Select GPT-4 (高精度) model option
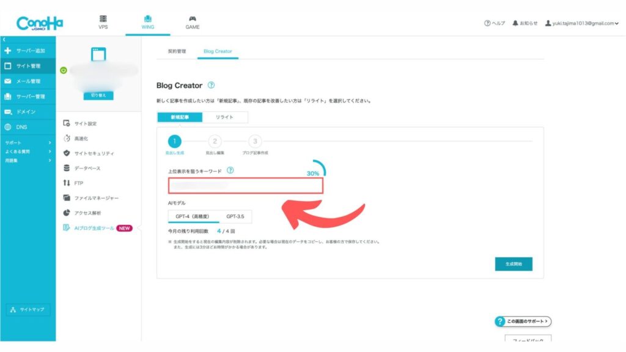 (194, 216)
